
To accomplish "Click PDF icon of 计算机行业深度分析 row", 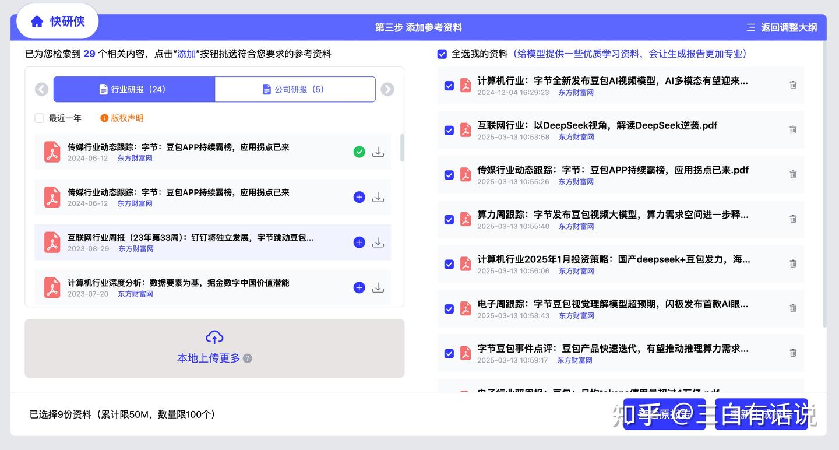I will pyautogui.click(x=52, y=287).
